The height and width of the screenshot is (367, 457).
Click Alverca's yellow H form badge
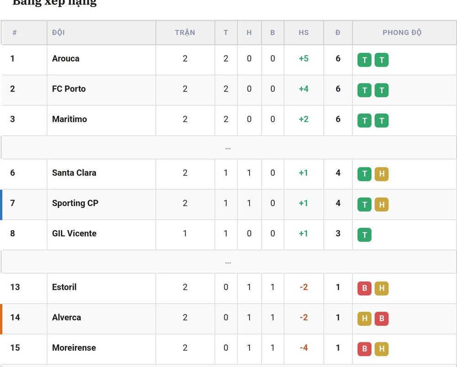point(364,319)
